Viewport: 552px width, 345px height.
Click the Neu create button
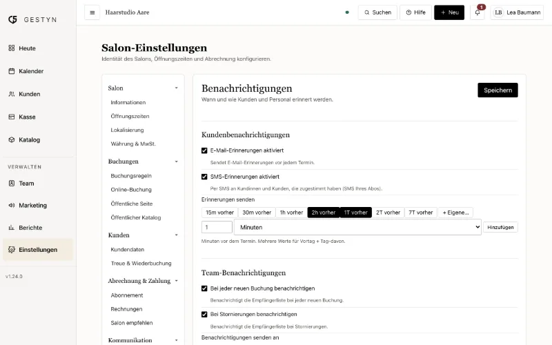[449, 12]
